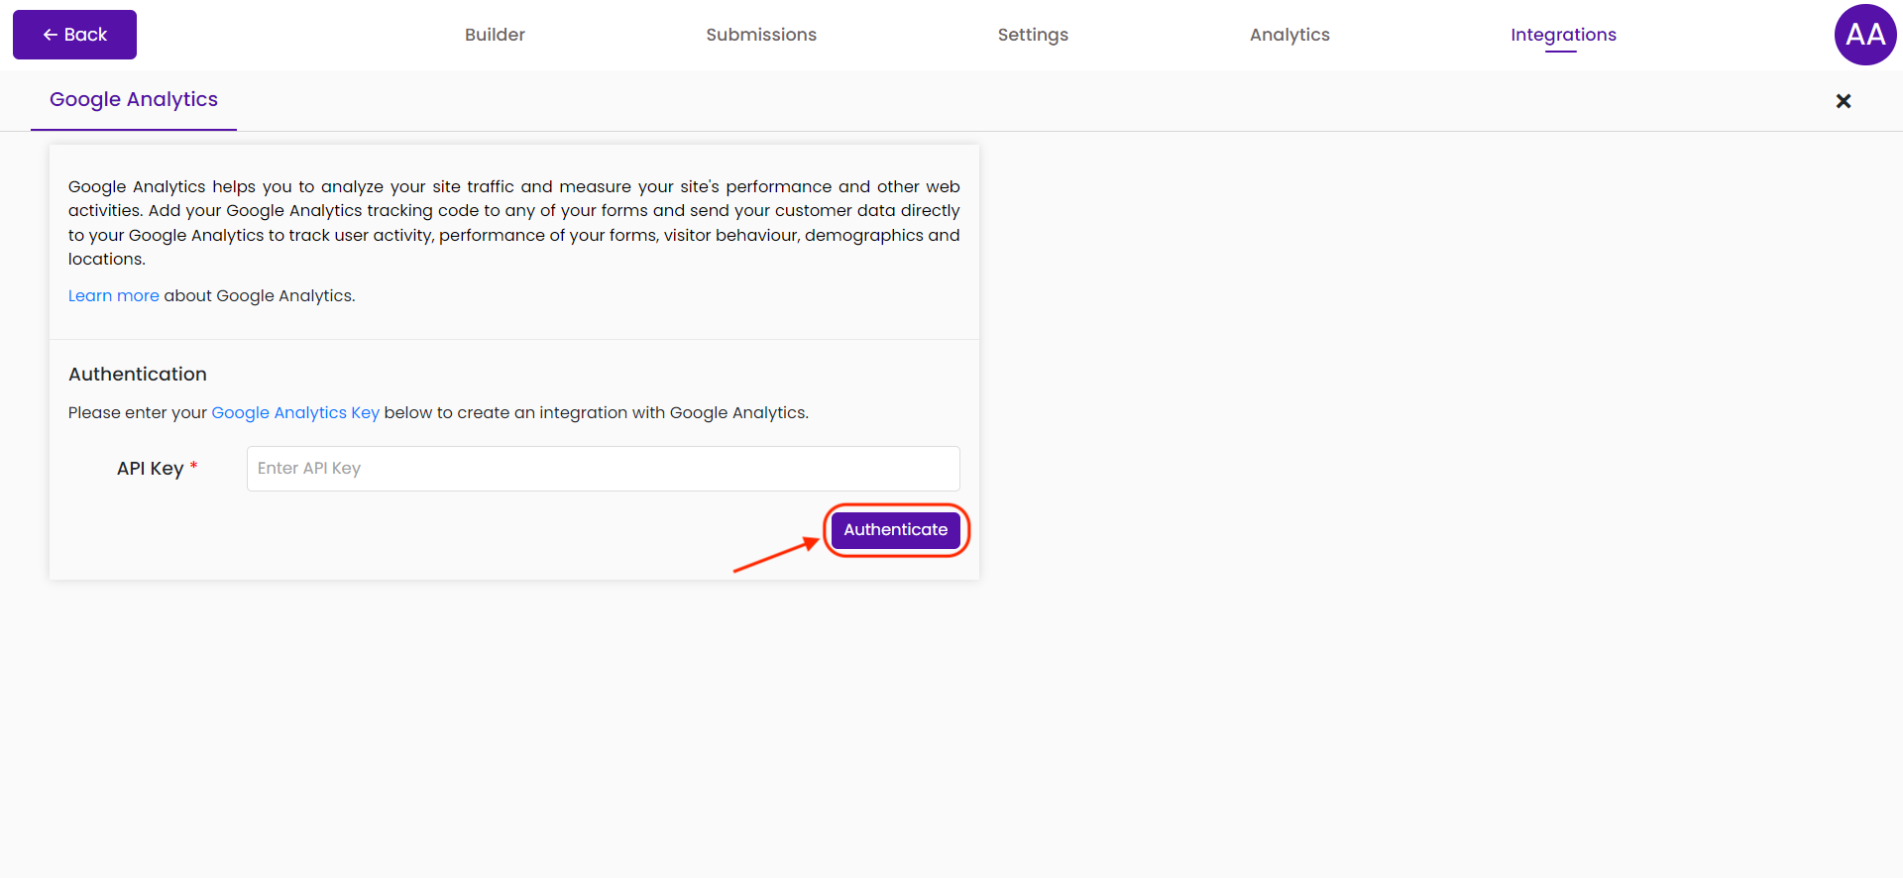Open the Builder tab

(495, 35)
